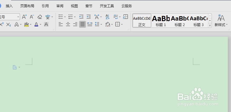Apply the 标题 1 style
Image resolution: width=231 pixels, height=112 pixels.
coord(161,21)
